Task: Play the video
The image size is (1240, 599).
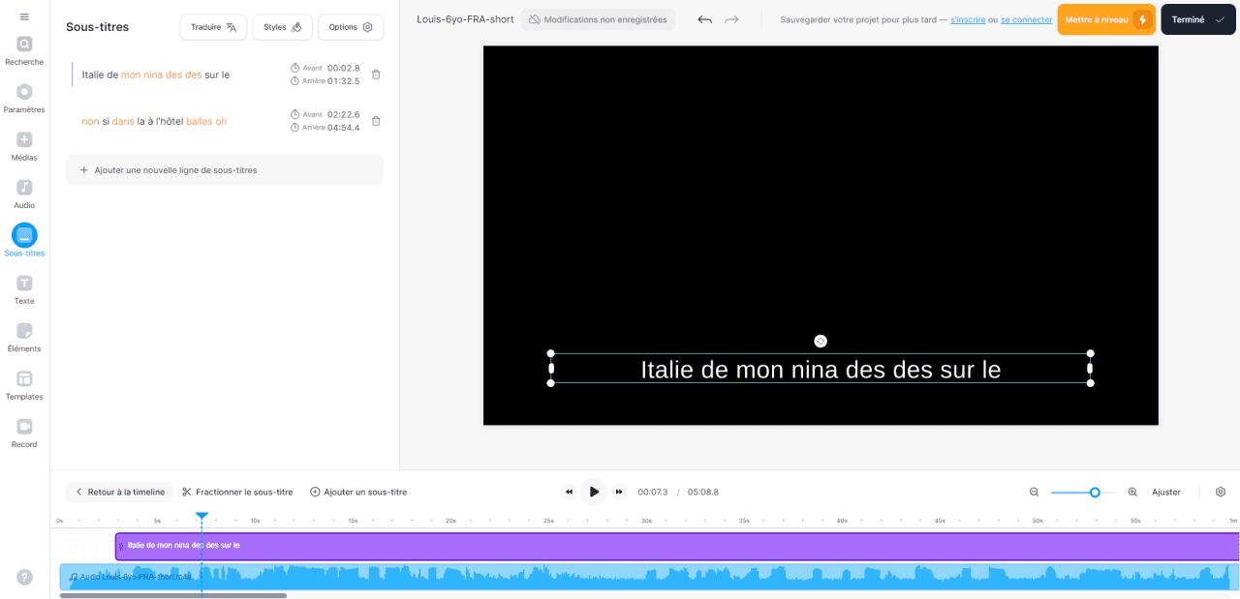Action: pos(594,492)
